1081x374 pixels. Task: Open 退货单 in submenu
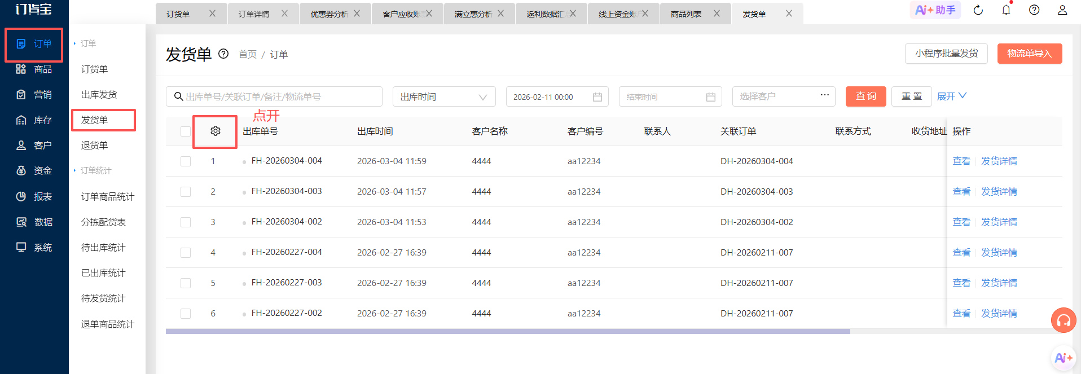[95, 146]
